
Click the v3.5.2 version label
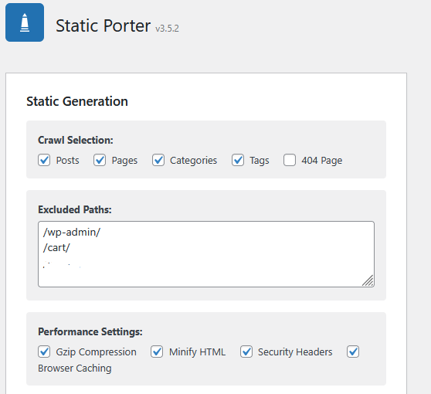coord(167,29)
